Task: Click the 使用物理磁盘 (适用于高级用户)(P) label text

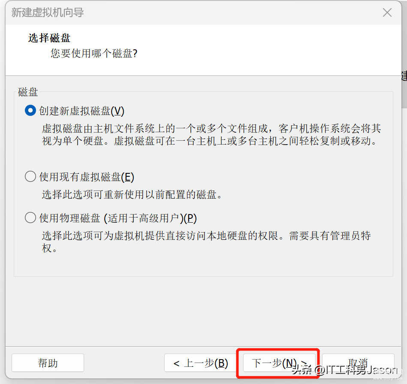Action: [118, 218]
